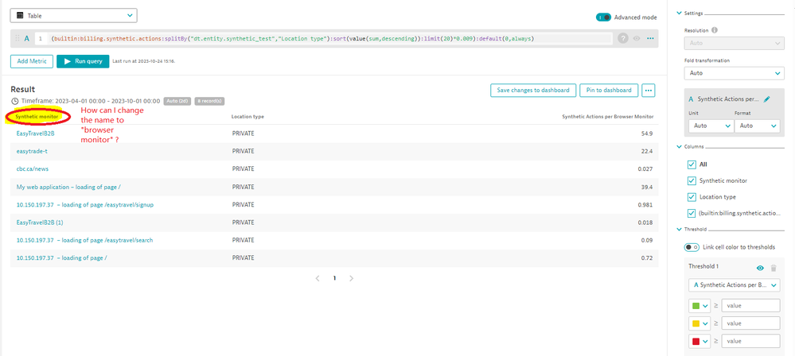Click the Resolution info icon

tap(715, 31)
